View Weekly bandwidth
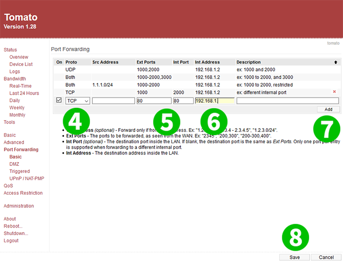The image size is (343, 262). (x=17, y=107)
